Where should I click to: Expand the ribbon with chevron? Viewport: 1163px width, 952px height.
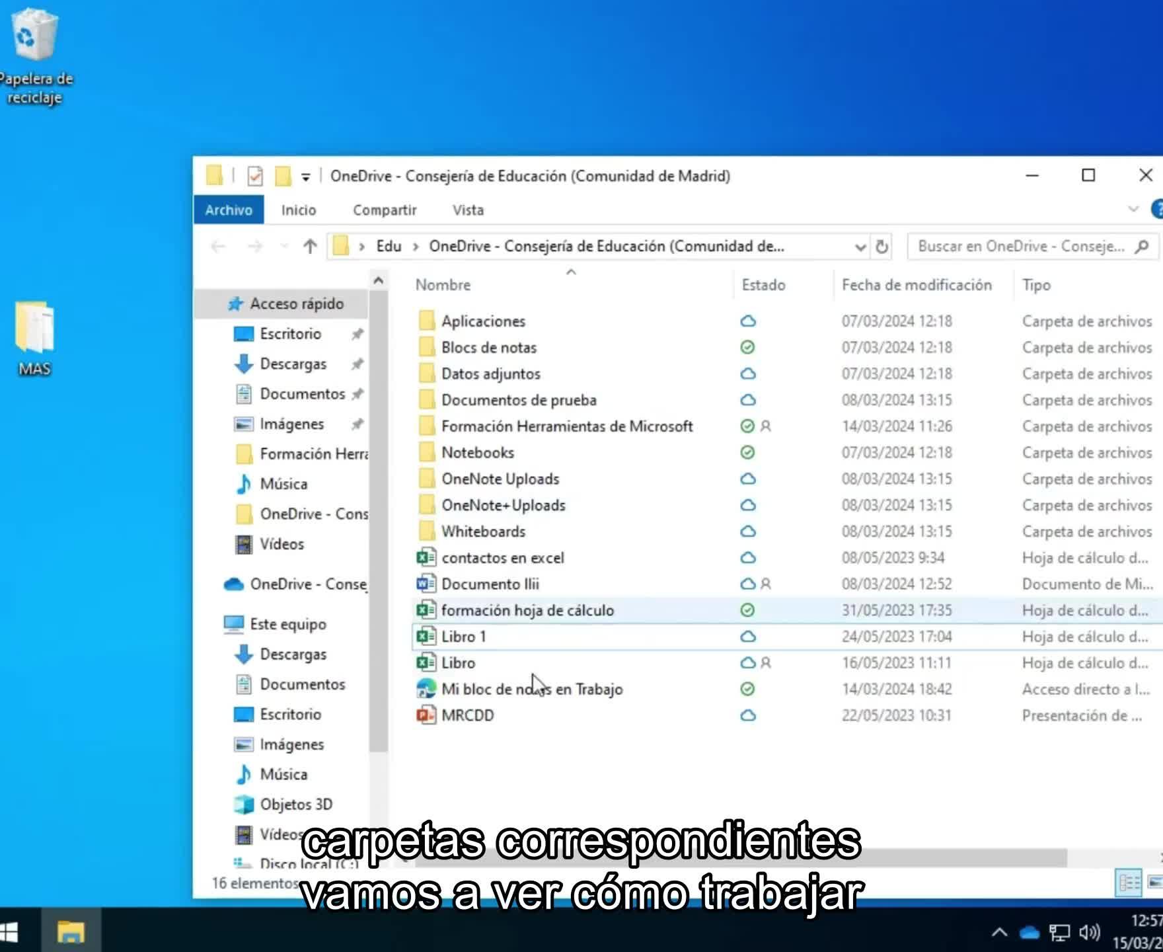click(x=1133, y=210)
